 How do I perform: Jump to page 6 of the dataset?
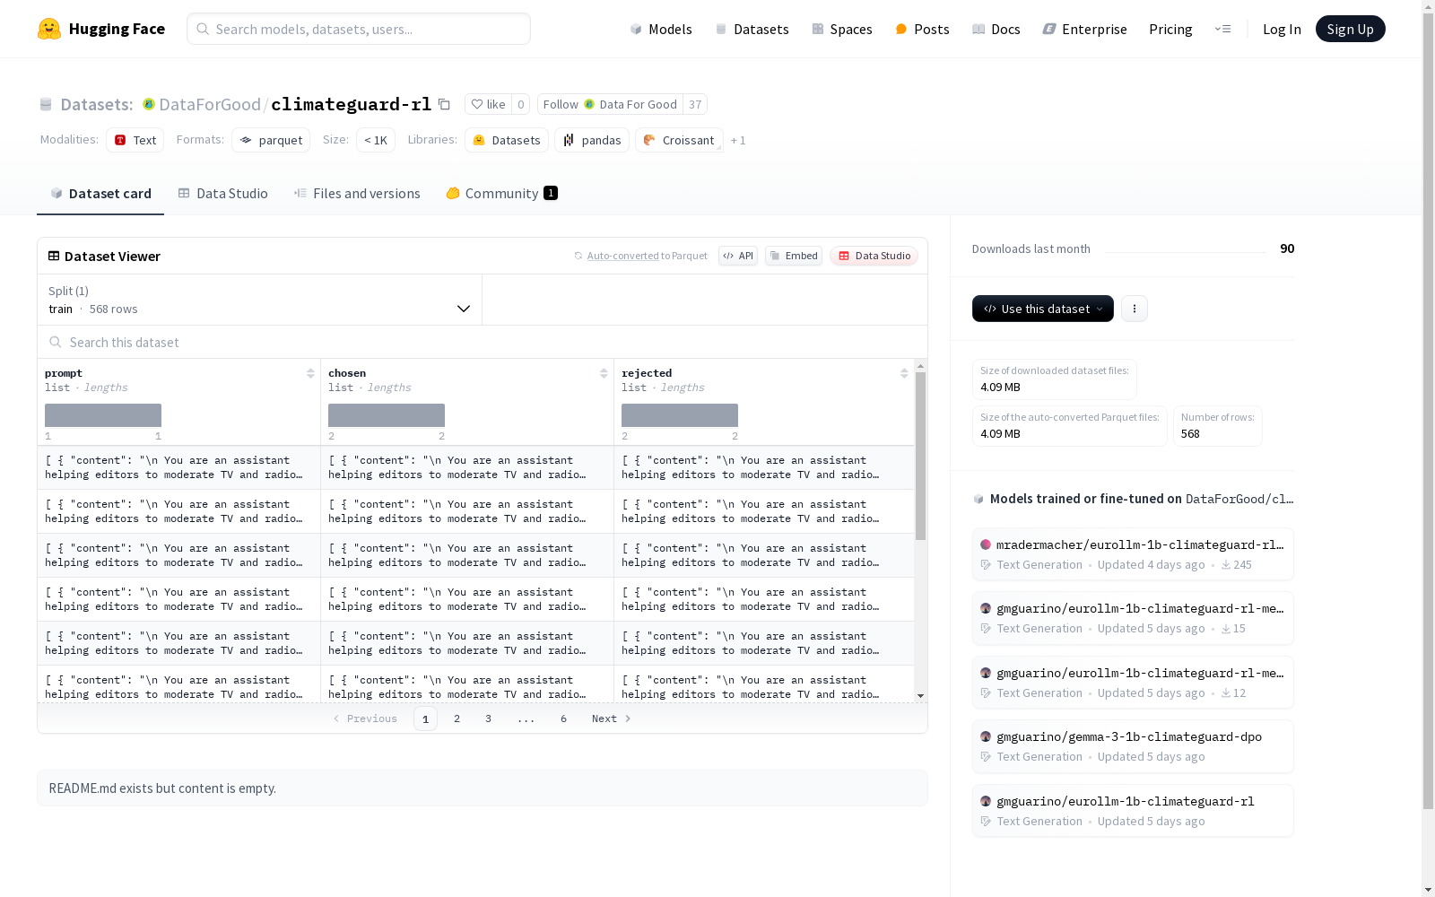click(563, 718)
